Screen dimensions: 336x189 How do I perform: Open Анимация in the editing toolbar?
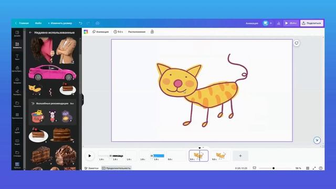coord(100,31)
